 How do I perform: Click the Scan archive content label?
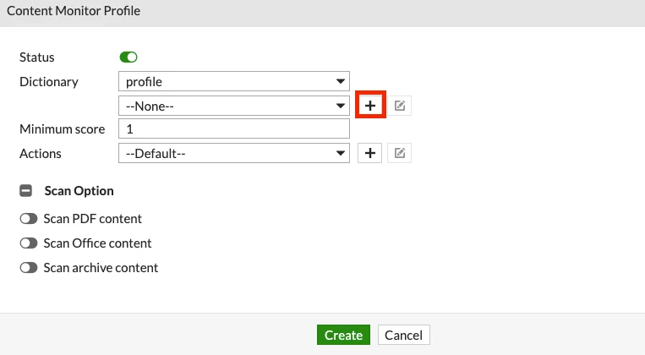tap(101, 268)
